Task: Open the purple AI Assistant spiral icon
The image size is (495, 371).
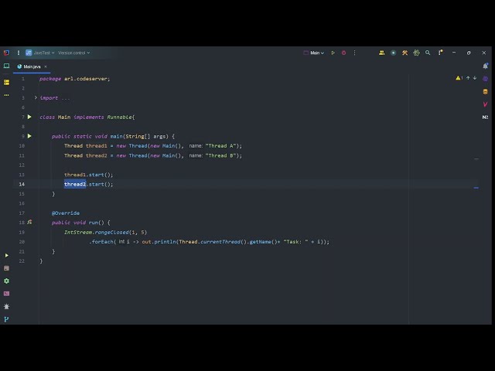Action: 485,79
